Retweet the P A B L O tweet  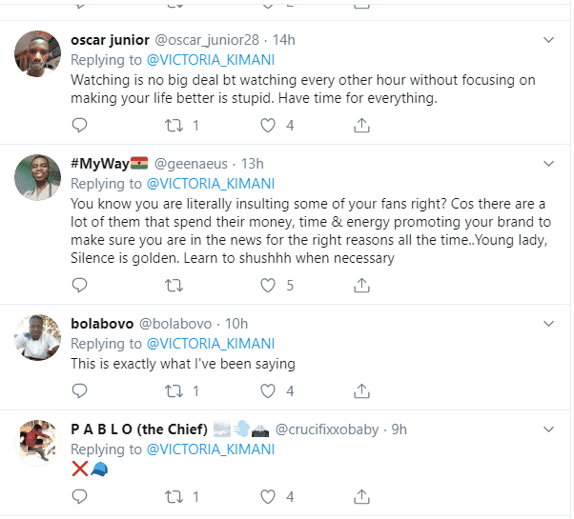pyautogui.click(x=174, y=496)
